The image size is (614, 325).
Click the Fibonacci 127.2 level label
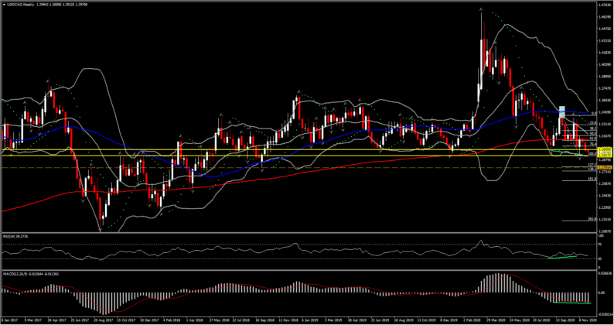click(x=592, y=165)
